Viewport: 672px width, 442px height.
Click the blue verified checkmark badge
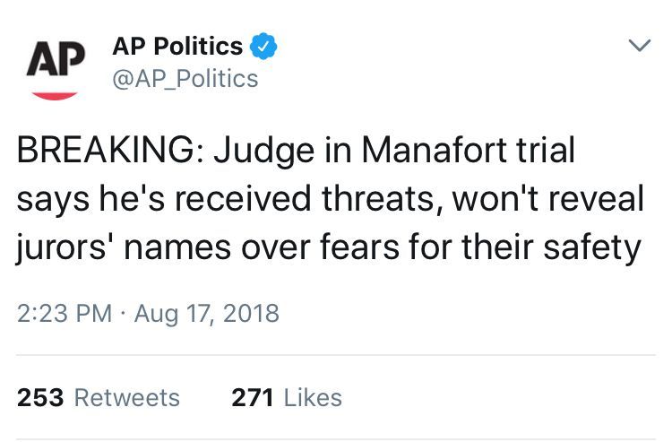click(263, 46)
